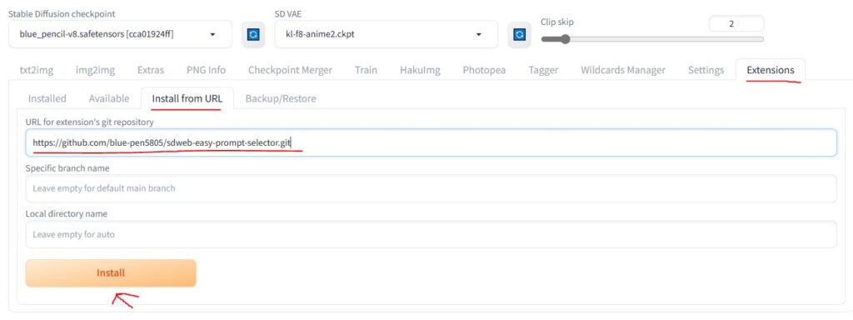853x320 pixels.
Task: Show the Installed extensions sub-tab
Action: click(47, 98)
